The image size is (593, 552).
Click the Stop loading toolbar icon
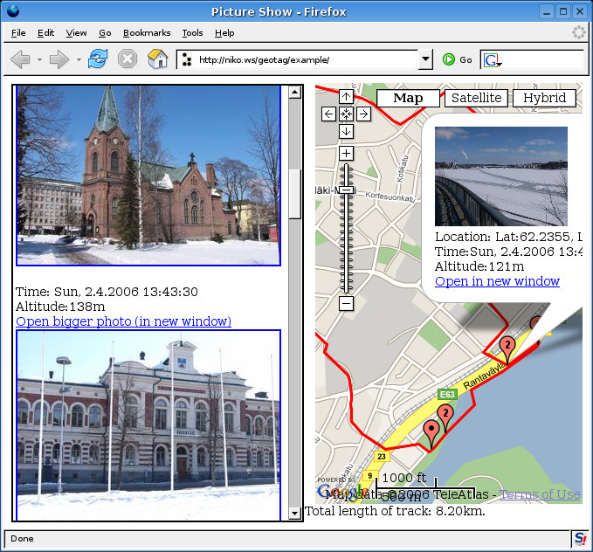point(128,59)
